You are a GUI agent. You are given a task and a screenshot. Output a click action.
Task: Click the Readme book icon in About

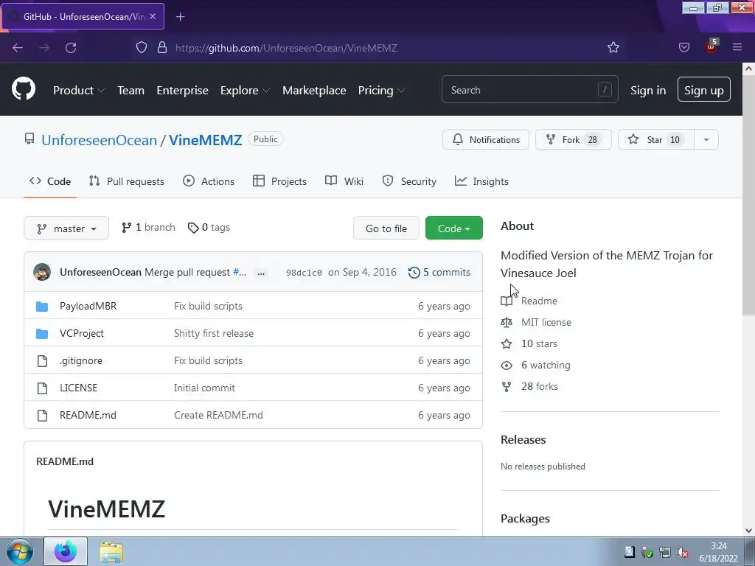[x=507, y=301]
